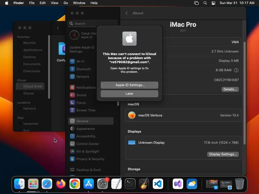Dismiss the iCloud dialog with Later
The image size is (259, 194).
tap(129, 93)
